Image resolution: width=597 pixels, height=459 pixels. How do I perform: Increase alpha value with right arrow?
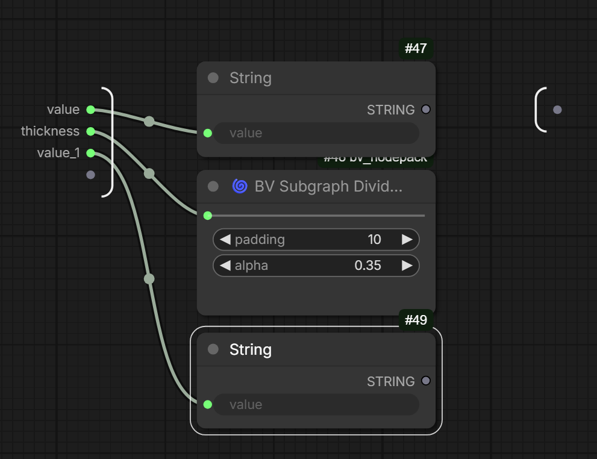[407, 265]
